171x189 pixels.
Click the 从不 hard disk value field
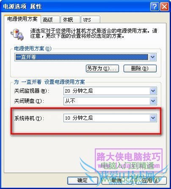(107, 101)
